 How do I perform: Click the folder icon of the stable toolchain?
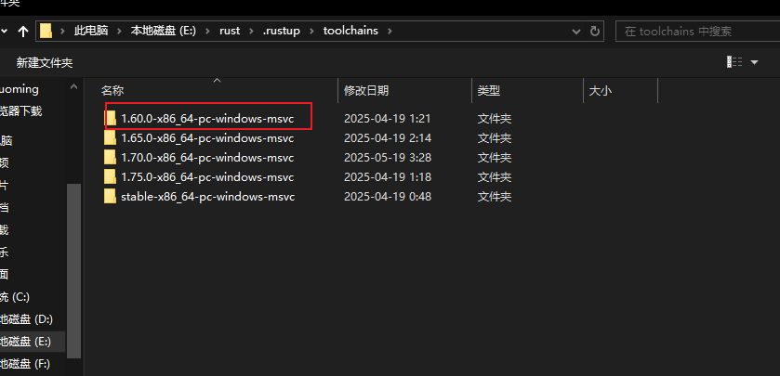[x=110, y=196]
